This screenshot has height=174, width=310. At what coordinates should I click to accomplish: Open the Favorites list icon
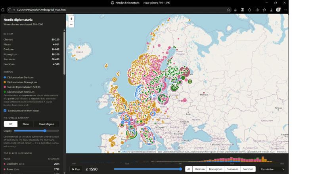pyautogui.click(x=264, y=10)
